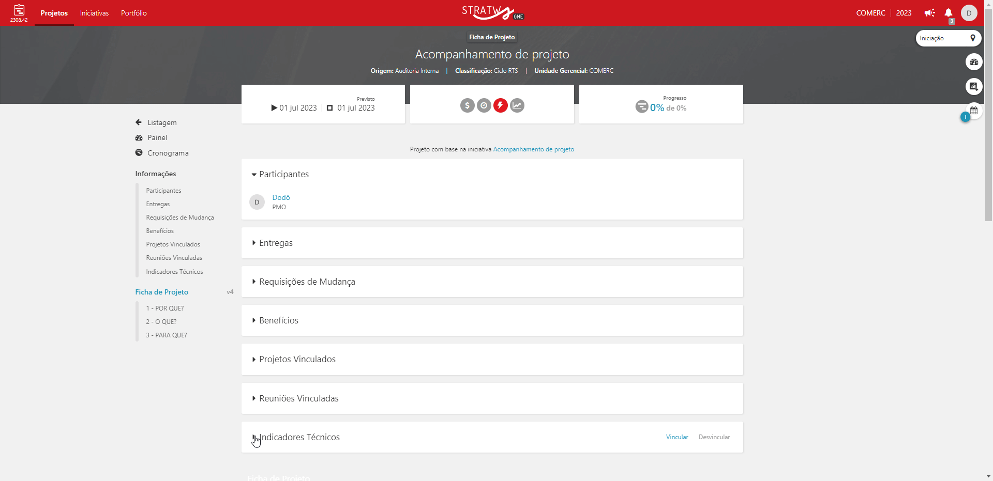Open the calendar icon with badge 1
The image size is (993, 481).
coord(974,111)
